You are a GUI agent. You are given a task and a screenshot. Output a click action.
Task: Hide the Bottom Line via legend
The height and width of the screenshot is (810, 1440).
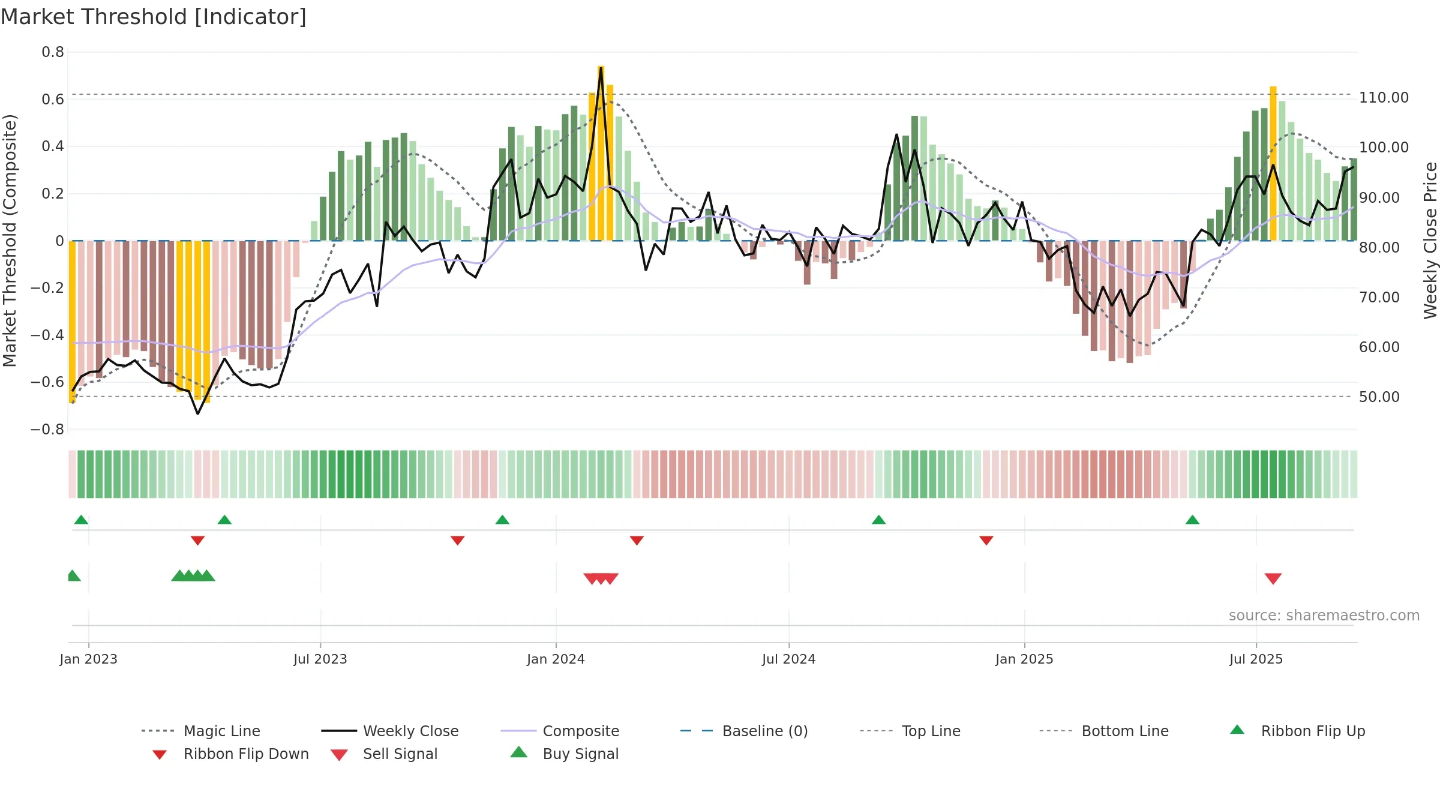pos(1104,731)
